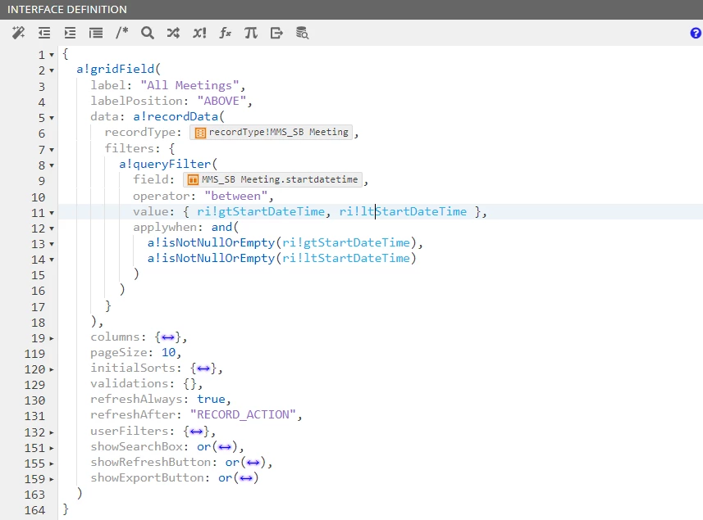Toggle comment with the /* icon
703x520 pixels.
pos(121,33)
